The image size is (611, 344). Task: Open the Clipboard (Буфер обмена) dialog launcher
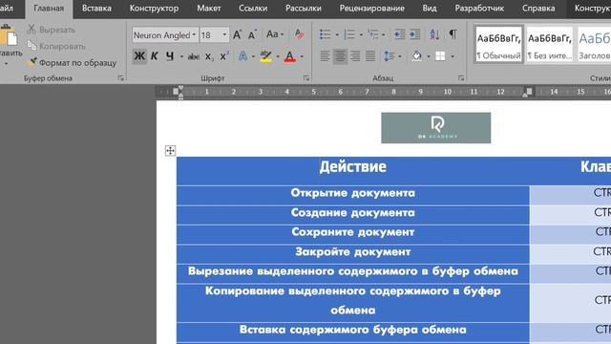(121, 78)
